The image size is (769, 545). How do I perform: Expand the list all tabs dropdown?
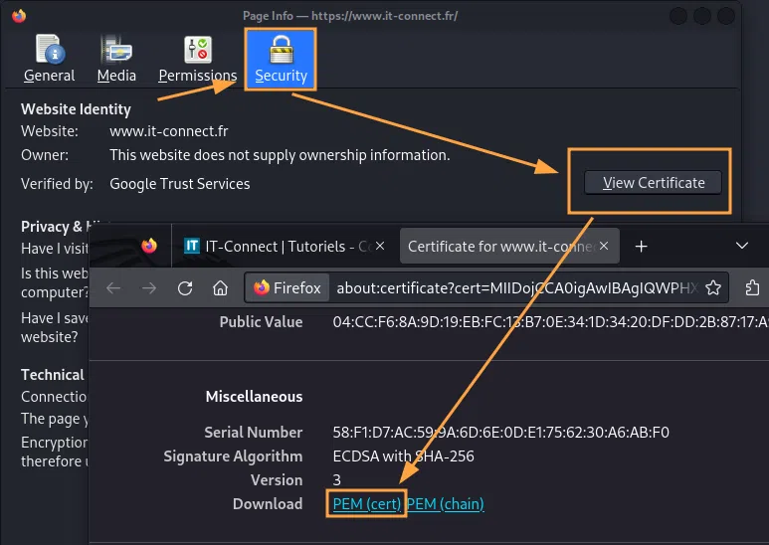pos(741,246)
